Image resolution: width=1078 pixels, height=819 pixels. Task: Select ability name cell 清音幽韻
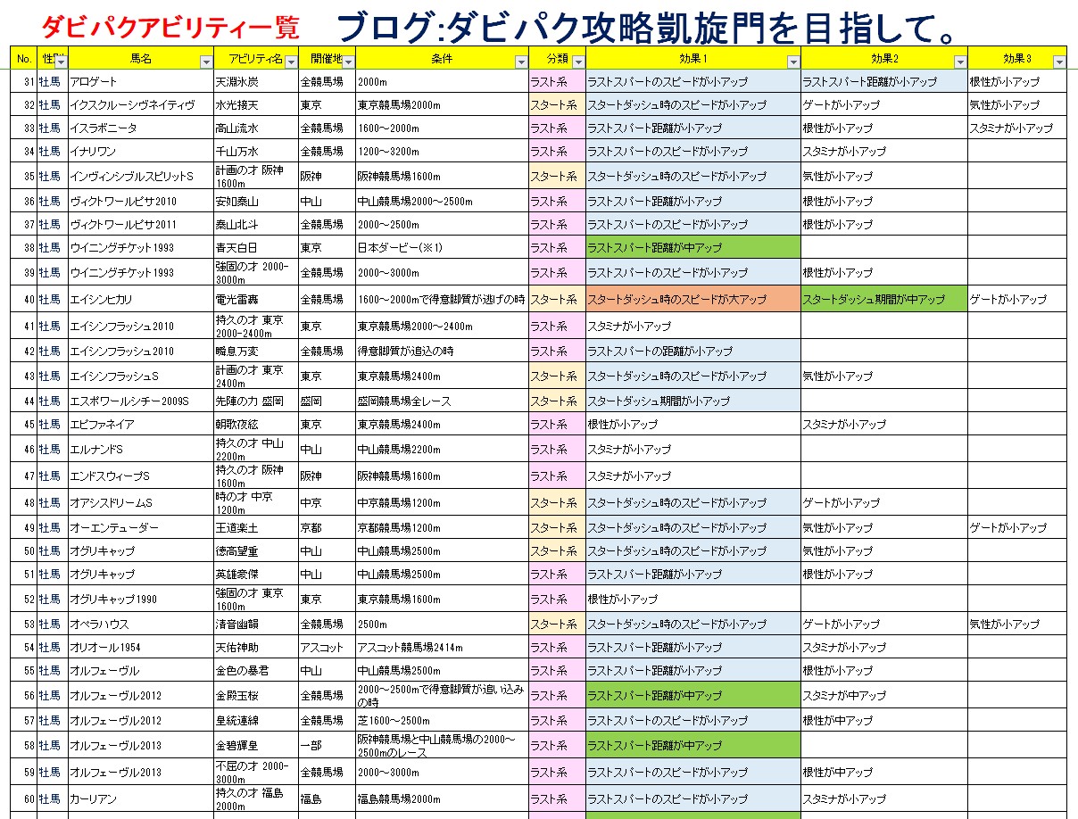coord(256,624)
